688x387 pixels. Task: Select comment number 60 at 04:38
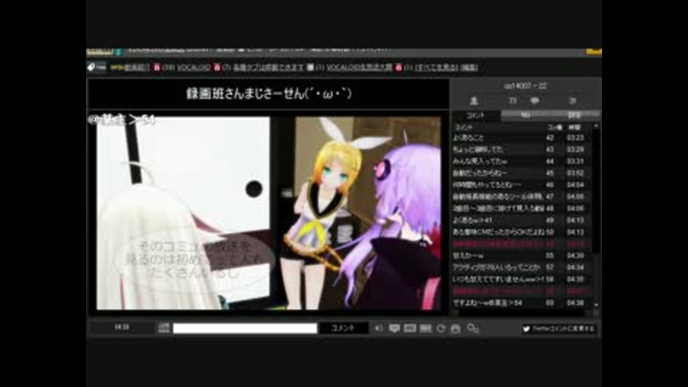pyautogui.click(x=521, y=302)
